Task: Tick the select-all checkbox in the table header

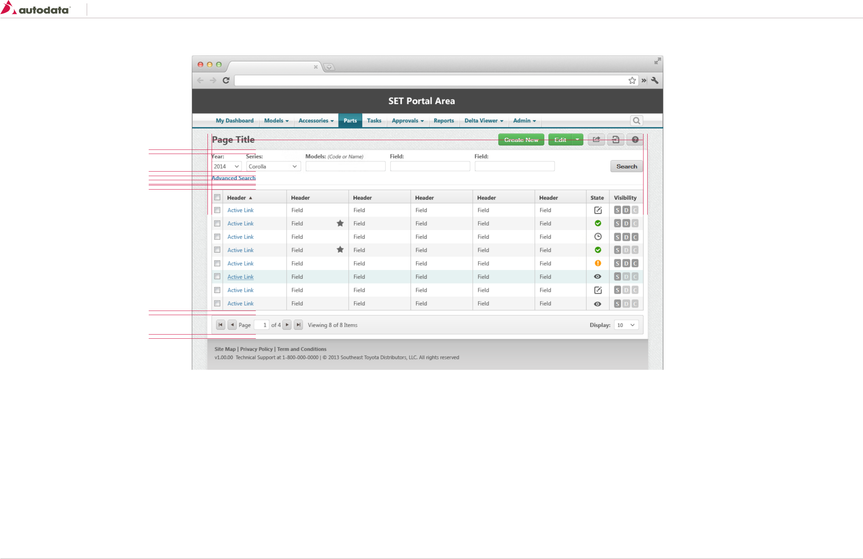Action: point(217,197)
